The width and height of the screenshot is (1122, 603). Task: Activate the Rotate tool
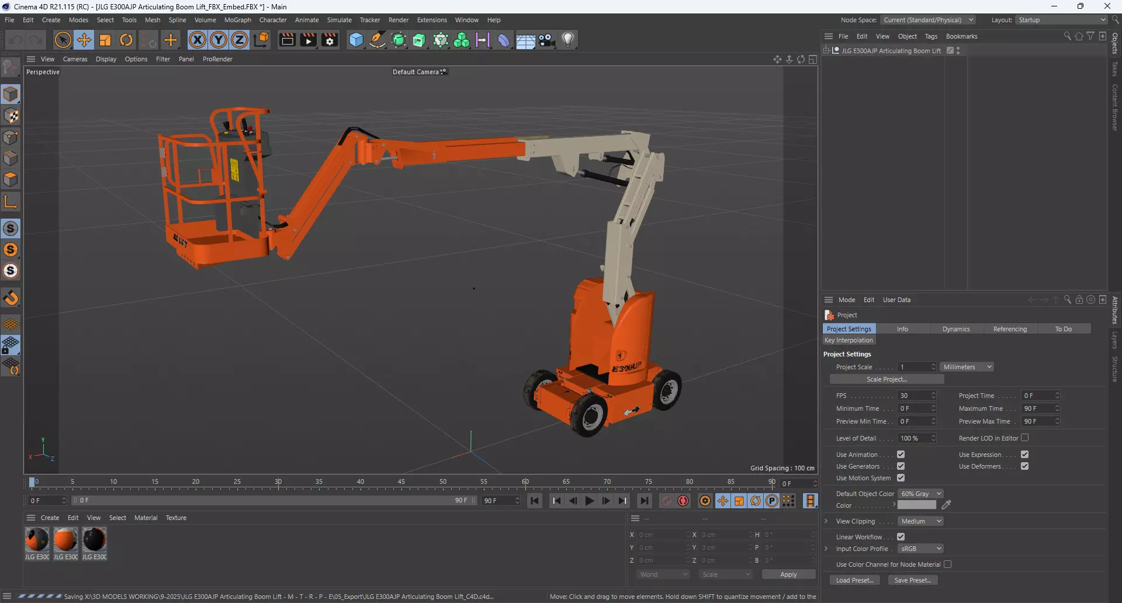coord(126,40)
